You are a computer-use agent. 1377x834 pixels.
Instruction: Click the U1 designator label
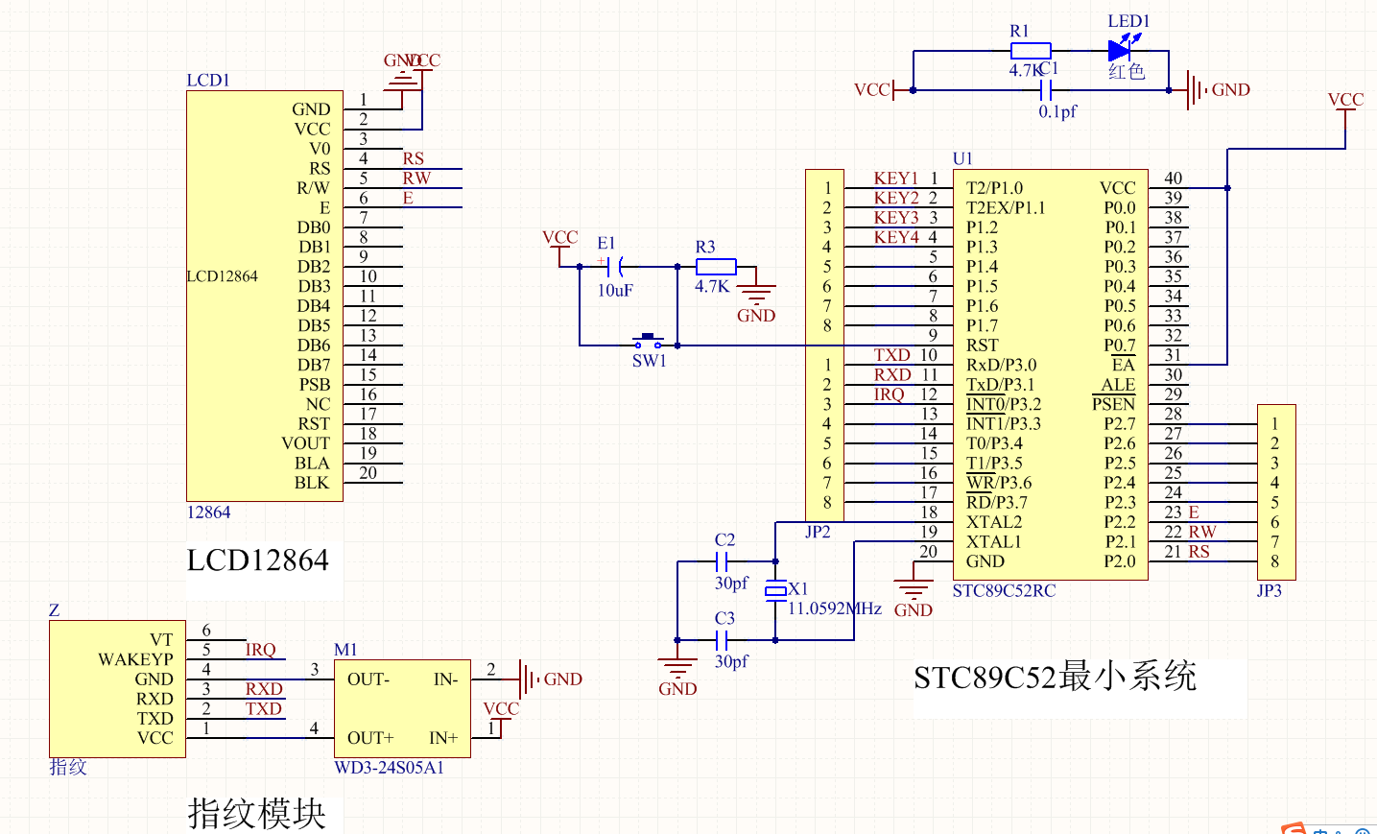pyautogui.click(x=962, y=158)
